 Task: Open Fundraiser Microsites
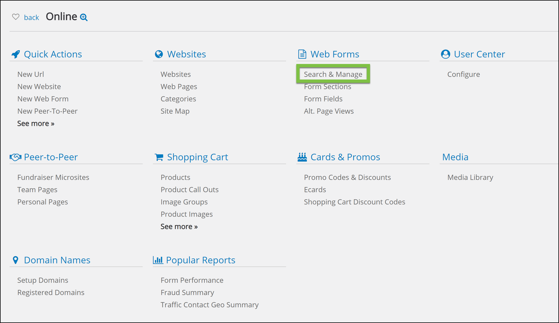tap(53, 177)
